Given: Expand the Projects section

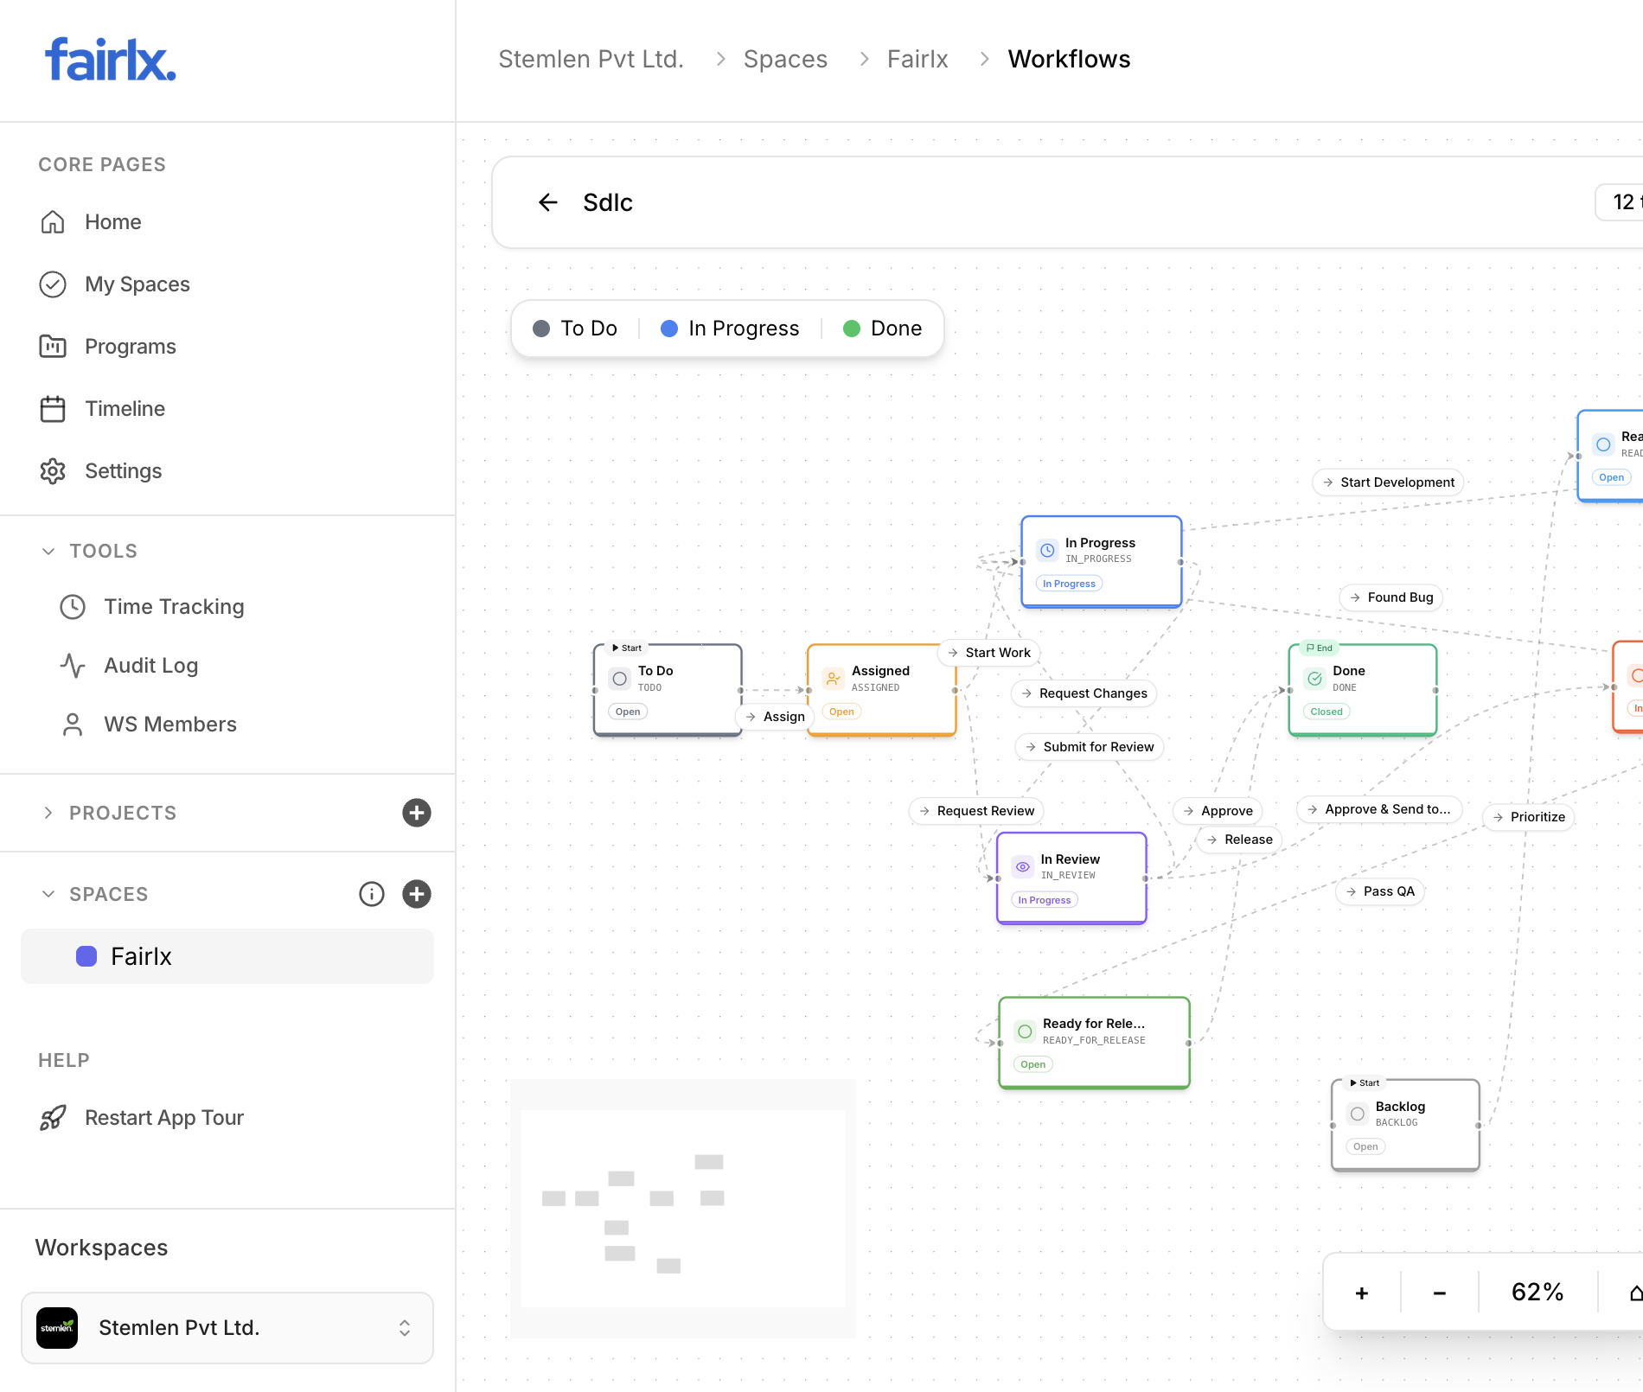Looking at the screenshot, I should tap(48, 813).
